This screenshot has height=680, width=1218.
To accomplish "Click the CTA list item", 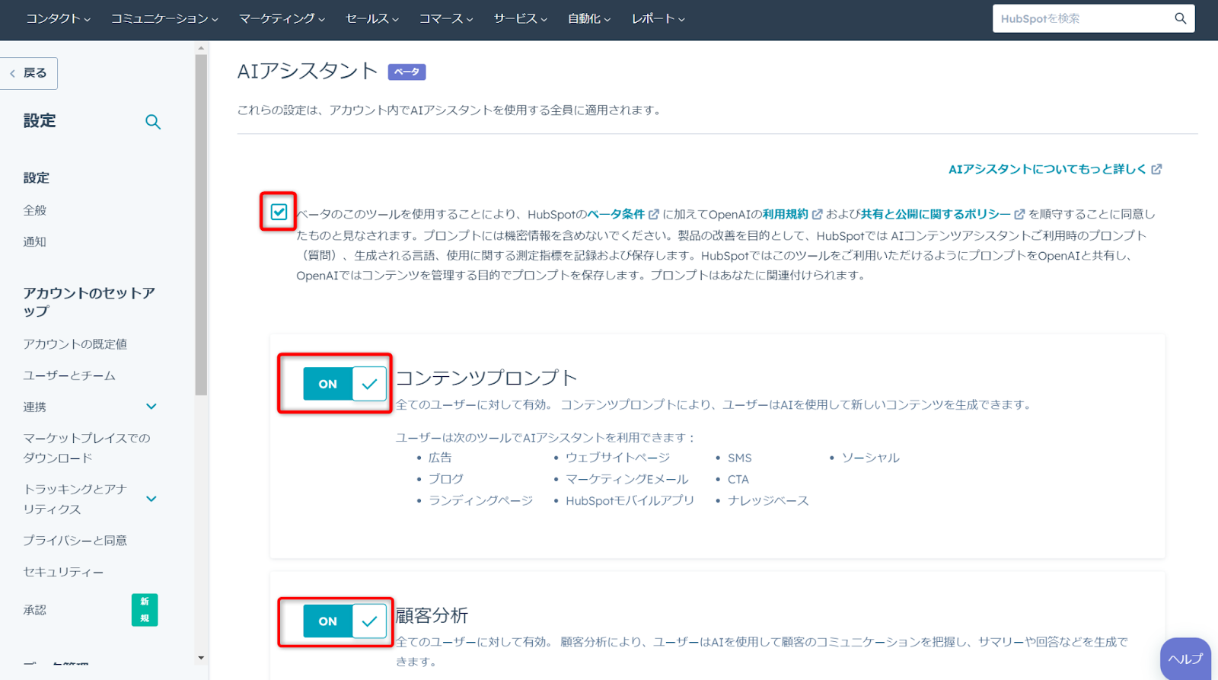I will pyautogui.click(x=738, y=479).
